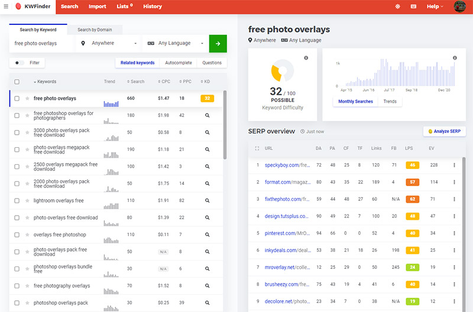
Task: Open inkydeals.com result link
Action: tap(288, 250)
